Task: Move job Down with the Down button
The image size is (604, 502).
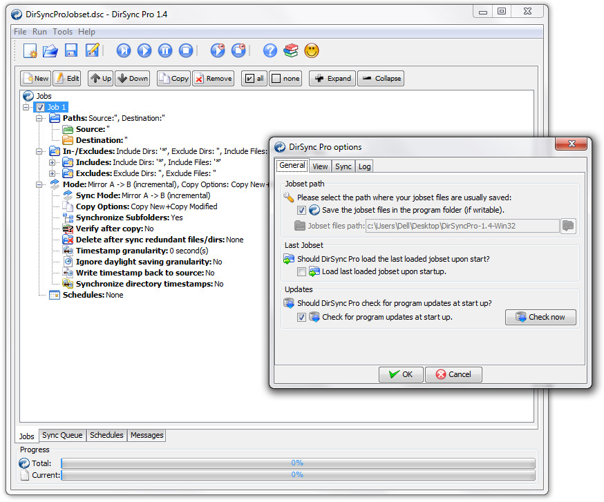Action: (133, 79)
